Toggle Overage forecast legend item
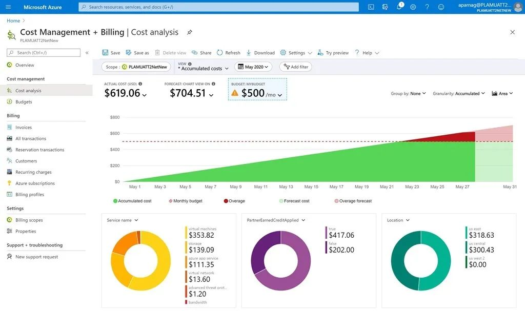Screen dimensions: 525x311 click(353, 201)
